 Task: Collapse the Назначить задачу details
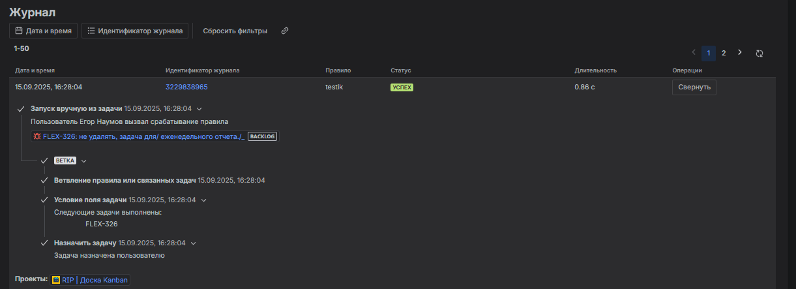pyautogui.click(x=194, y=243)
